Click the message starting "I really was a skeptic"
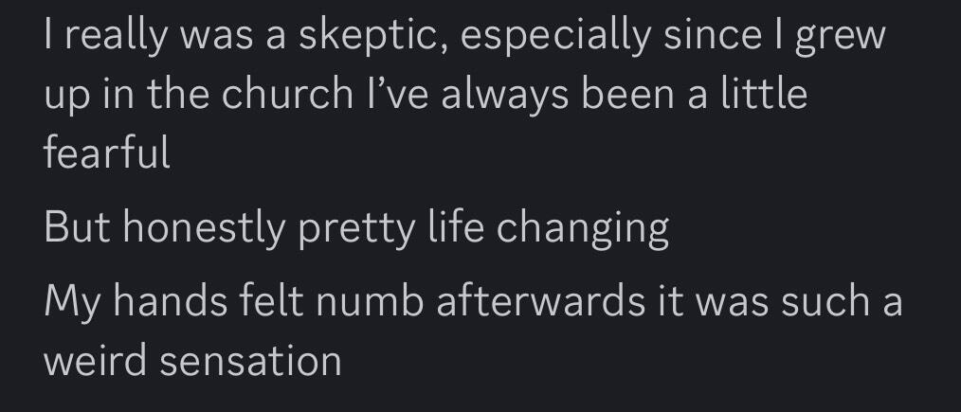Viewport: 961px width, 412px height. point(426,95)
